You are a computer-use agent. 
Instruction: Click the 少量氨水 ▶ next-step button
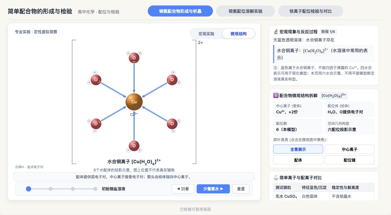pyautogui.click(x=213, y=189)
